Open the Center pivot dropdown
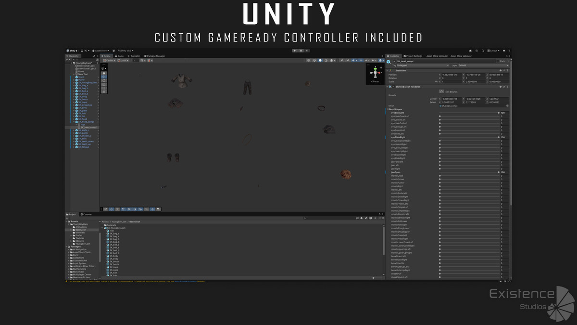Screen dimensions: 577x325 110,60
